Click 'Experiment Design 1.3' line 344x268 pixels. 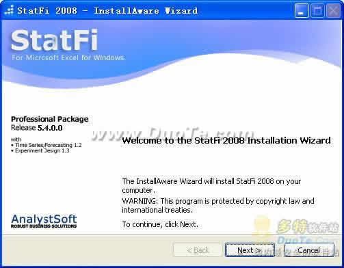pos(40,150)
